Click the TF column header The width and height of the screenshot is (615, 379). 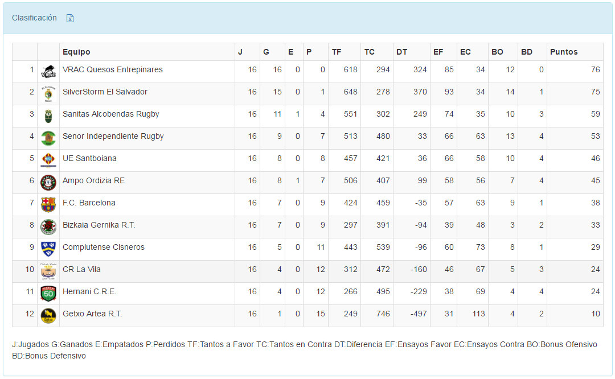point(337,52)
